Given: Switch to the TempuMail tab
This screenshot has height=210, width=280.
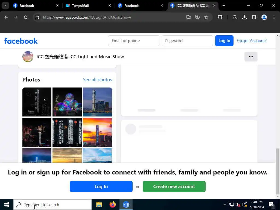Looking at the screenshot, I should click(x=88, y=6).
